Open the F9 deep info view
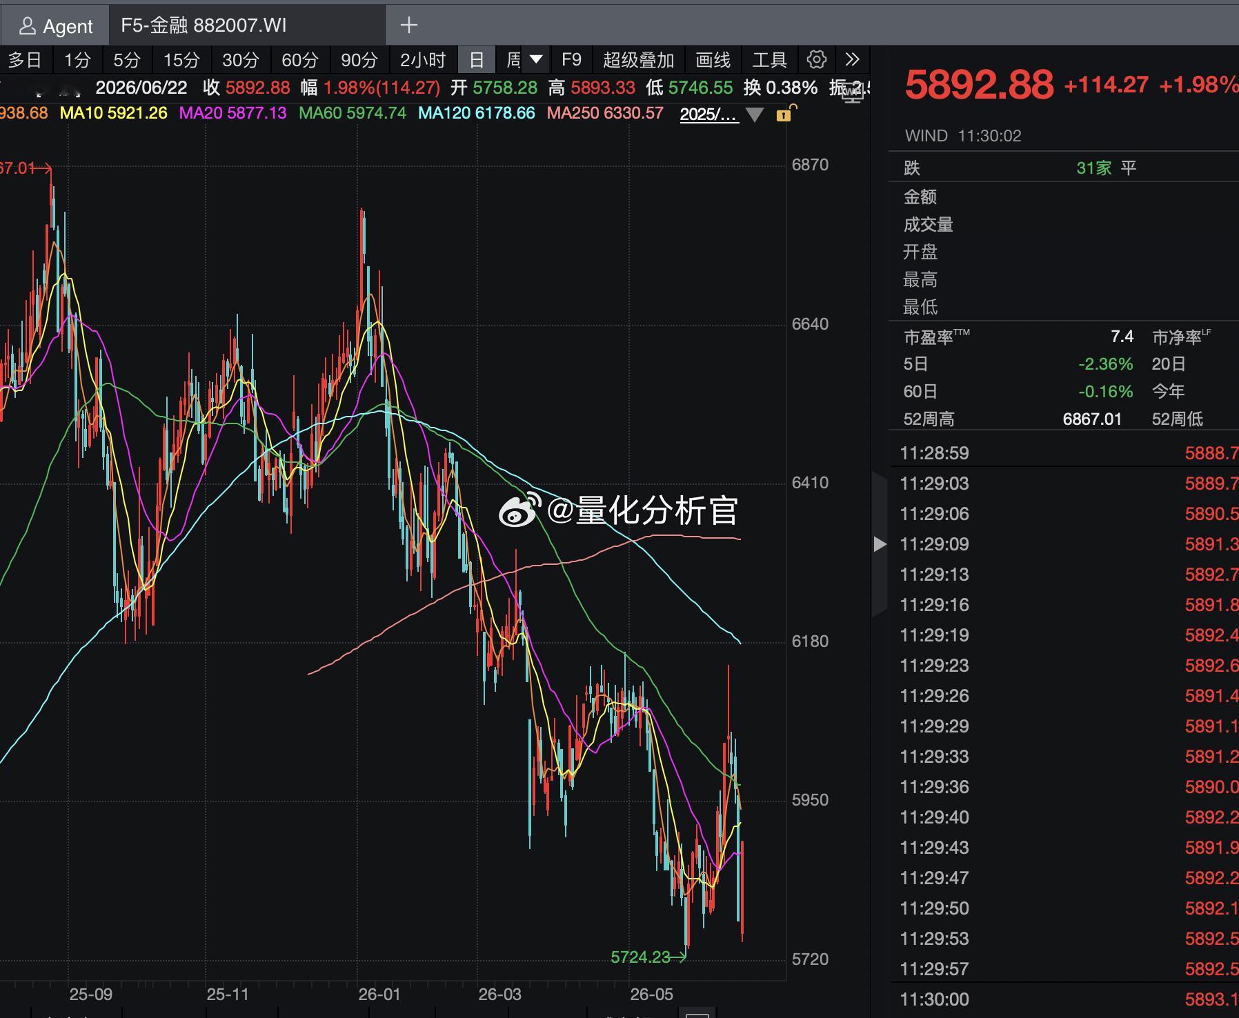Image resolution: width=1239 pixels, height=1018 pixels. tap(571, 60)
